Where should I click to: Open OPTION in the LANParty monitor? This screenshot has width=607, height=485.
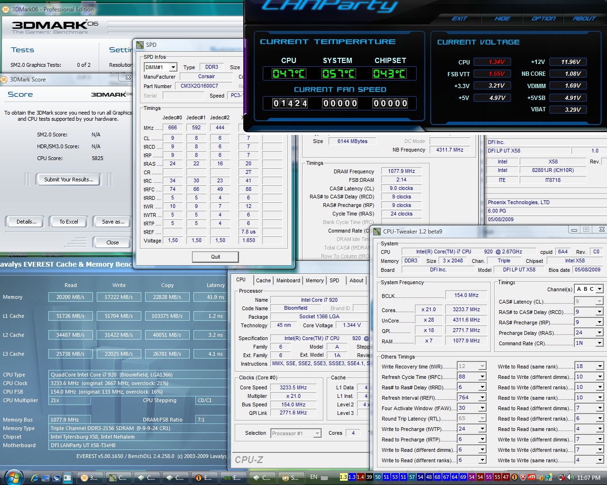click(x=543, y=18)
